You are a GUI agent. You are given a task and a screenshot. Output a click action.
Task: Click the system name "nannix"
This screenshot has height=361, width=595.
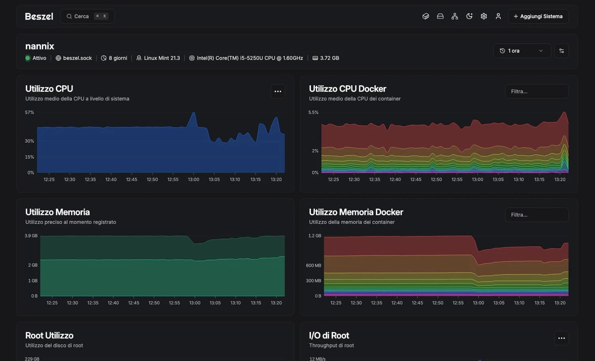40,46
